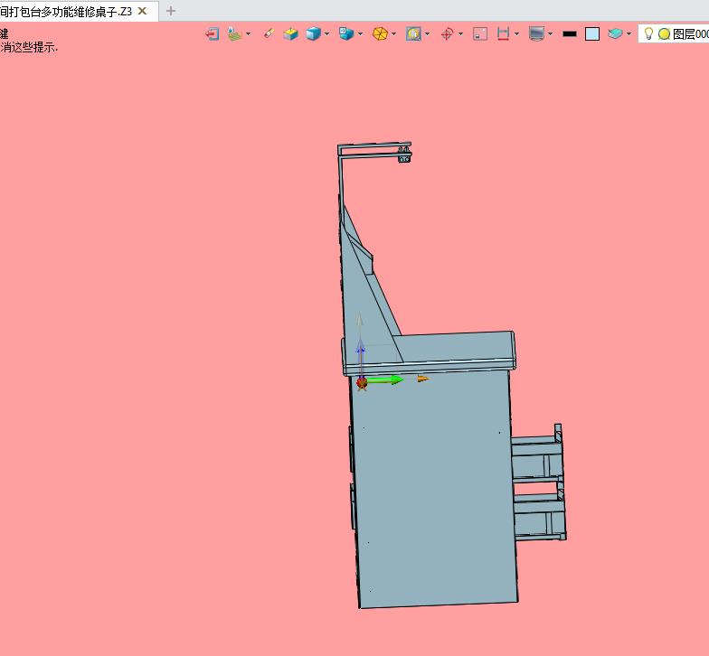The image size is (709, 656).
Task: Click the brush/eraser tool icon in toolbar
Action: click(x=268, y=33)
